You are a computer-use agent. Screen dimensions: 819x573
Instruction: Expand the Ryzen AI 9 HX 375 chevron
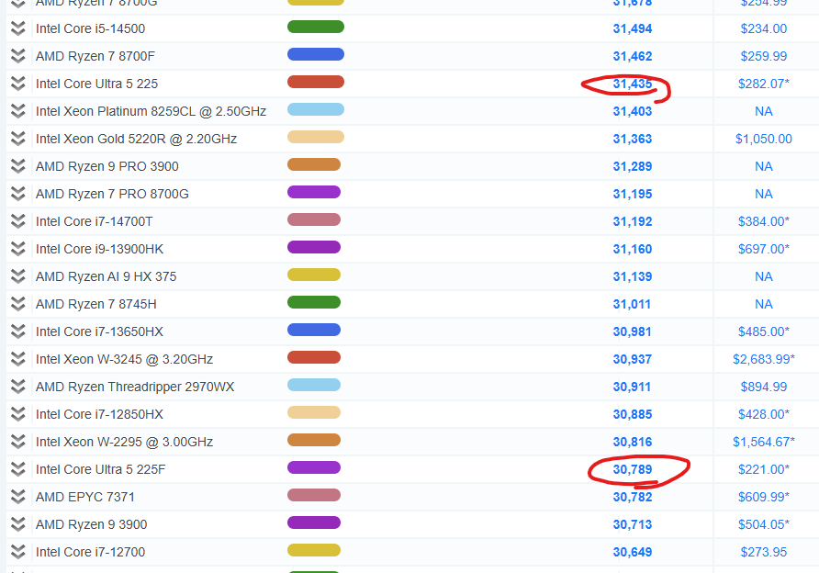click(17, 276)
